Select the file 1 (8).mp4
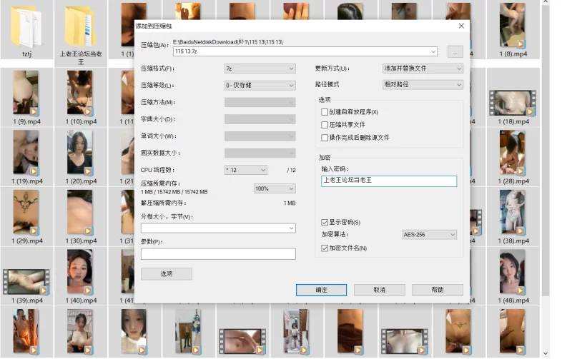Image resolution: width=572 pixels, height=359 pixels. tap(512, 27)
